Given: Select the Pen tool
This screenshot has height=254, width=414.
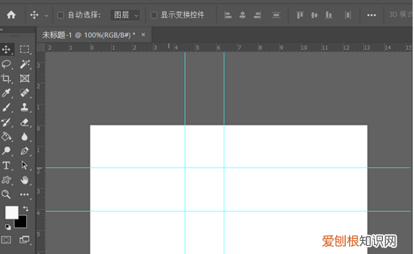Looking at the screenshot, I should click(x=25, y=150).
